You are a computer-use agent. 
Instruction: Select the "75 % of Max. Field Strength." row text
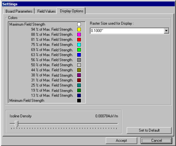52,45
